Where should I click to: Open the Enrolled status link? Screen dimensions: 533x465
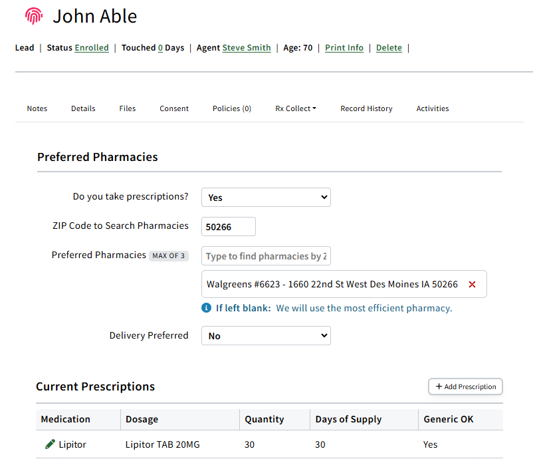91,47
